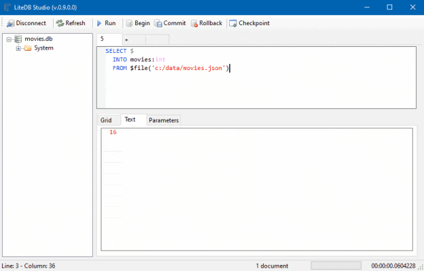Screen dimensions: 424x271
Task: Begin a new transaction
Action: coord(137,23)
